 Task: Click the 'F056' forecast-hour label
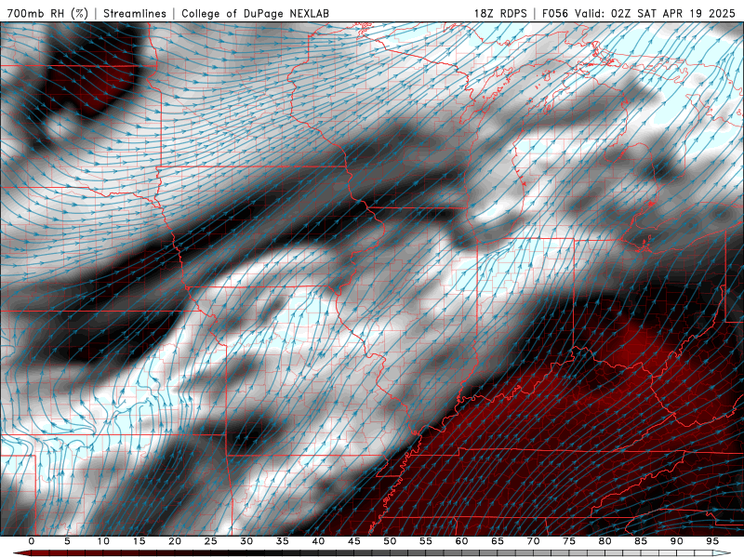coord(555,13)
